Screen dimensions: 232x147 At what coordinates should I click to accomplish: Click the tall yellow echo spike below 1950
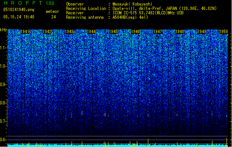pyautogui.click(x=227, y=142)
